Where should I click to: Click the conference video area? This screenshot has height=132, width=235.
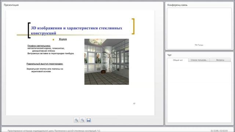(199, 29)
